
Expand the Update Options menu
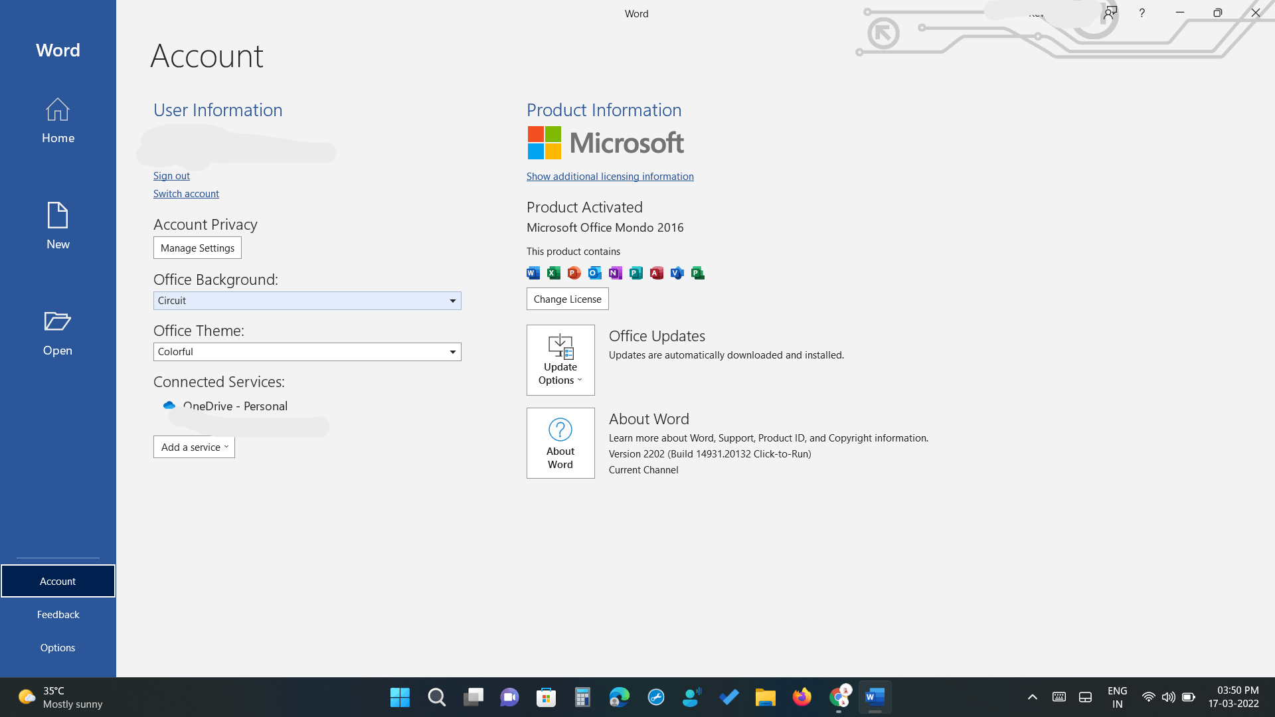[560, 360]
